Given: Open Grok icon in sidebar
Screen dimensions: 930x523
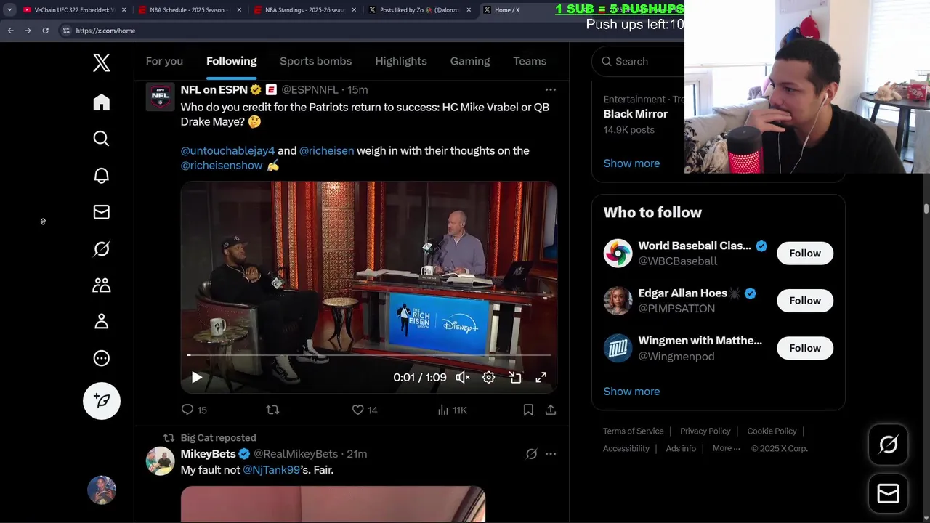Looking at the screenshot, I should 102,249.
